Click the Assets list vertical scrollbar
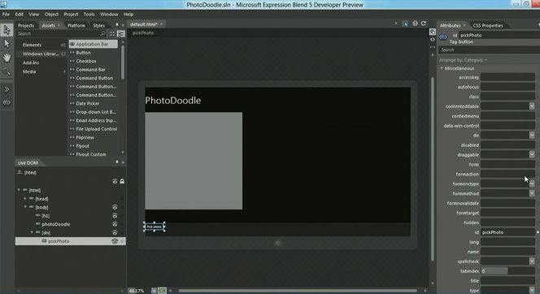 click(x=123, y=62)
